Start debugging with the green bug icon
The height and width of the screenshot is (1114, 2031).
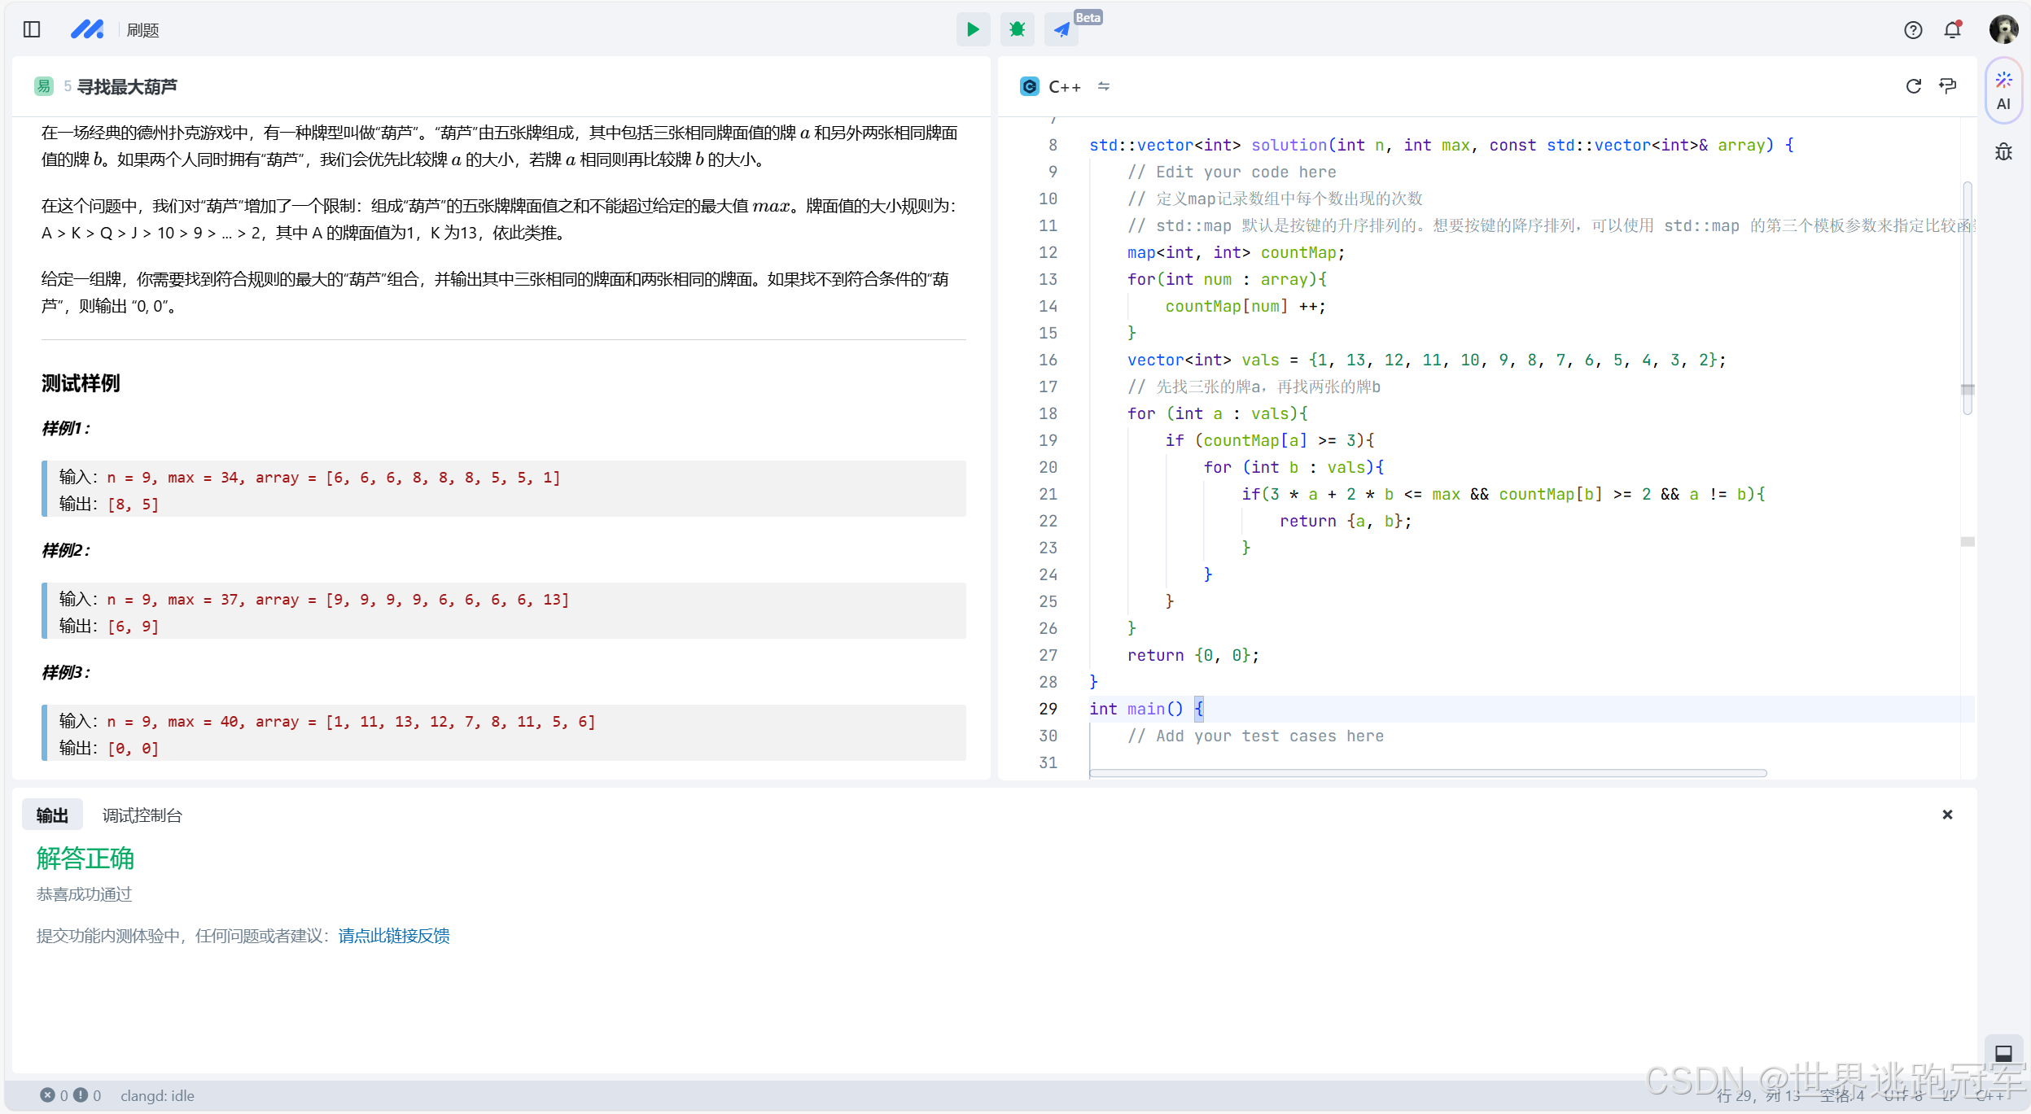[1017, 29]
